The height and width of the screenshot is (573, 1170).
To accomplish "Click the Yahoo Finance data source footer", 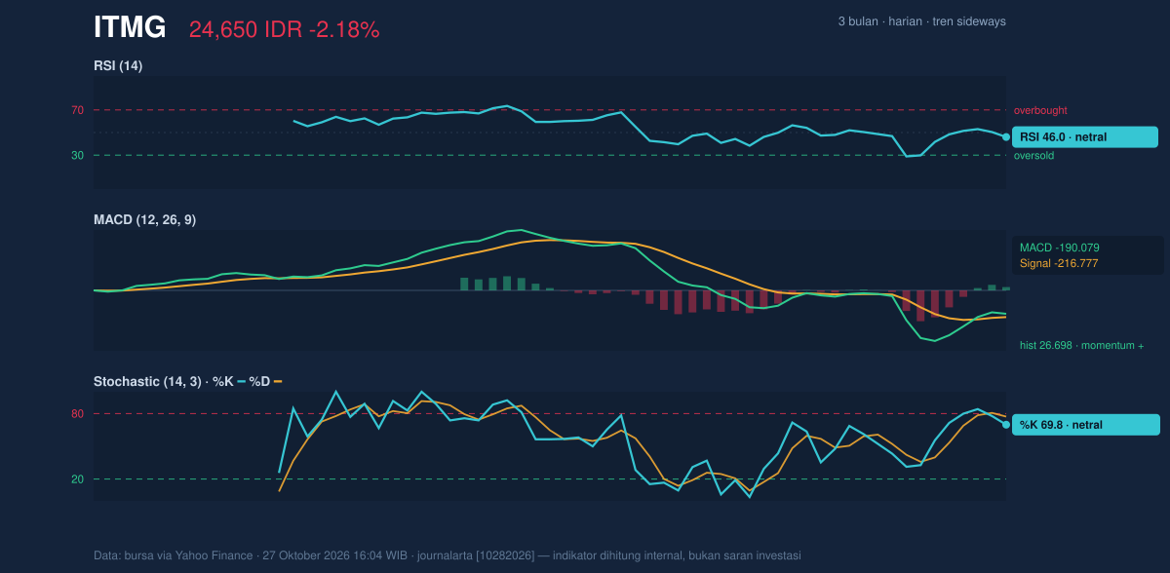I will click(x=448, y=555).
